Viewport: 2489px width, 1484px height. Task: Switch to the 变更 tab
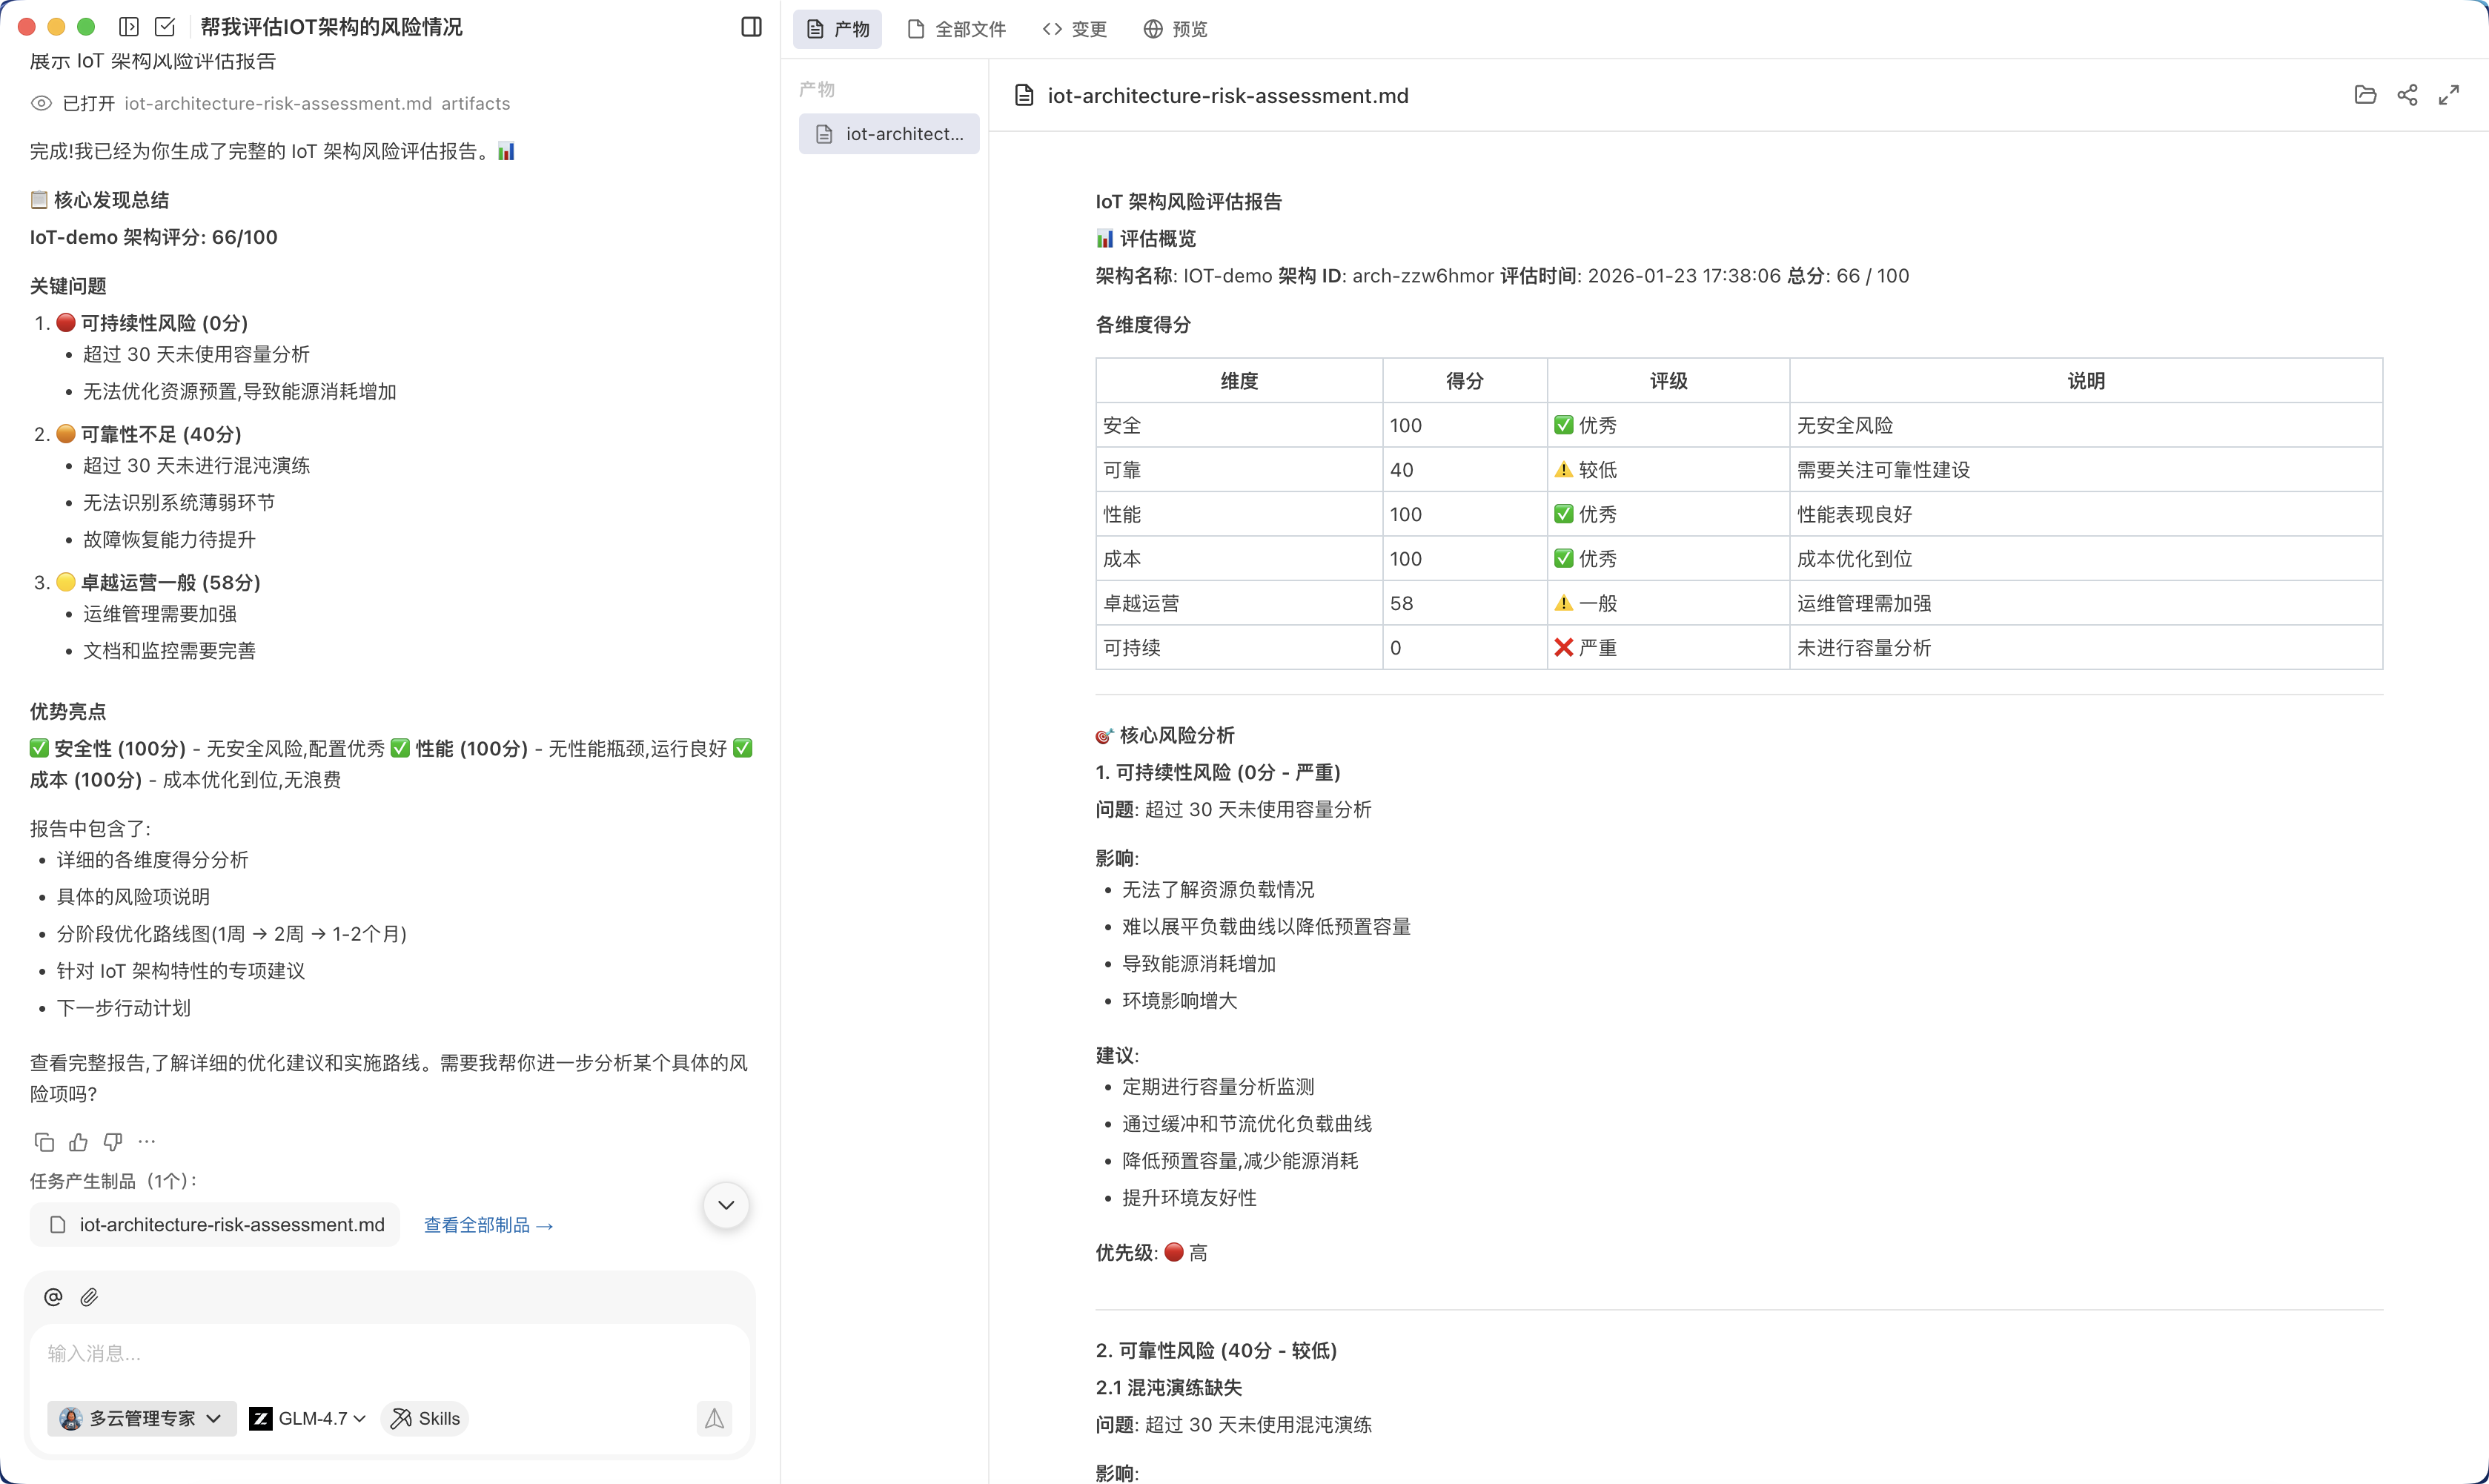1075,29
